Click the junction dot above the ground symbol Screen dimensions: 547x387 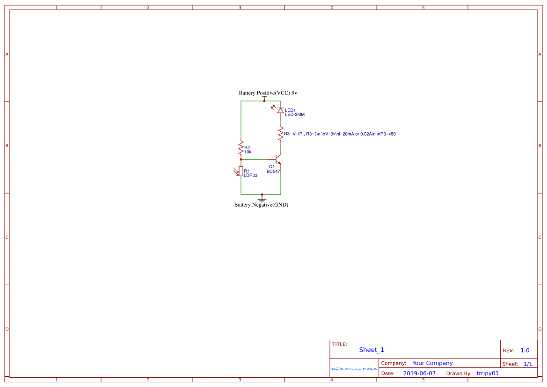point(262,194)
